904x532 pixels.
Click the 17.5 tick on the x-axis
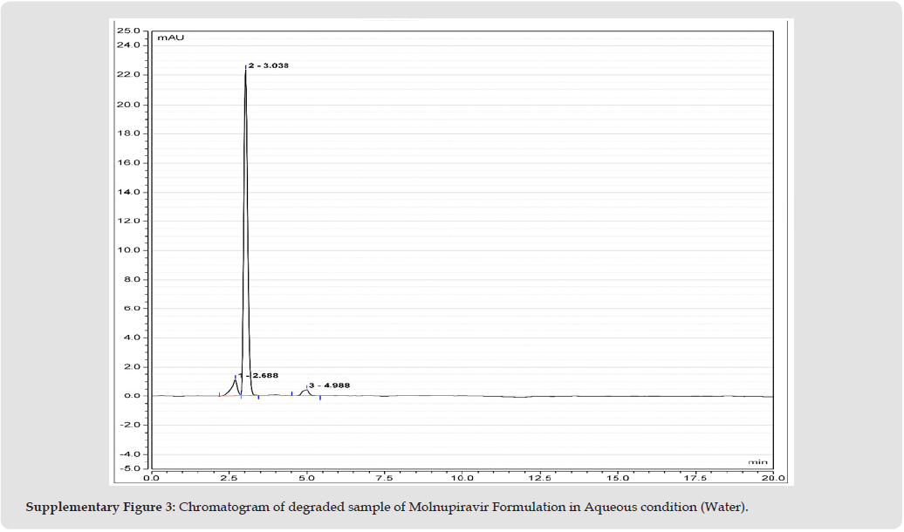point(695,478)
